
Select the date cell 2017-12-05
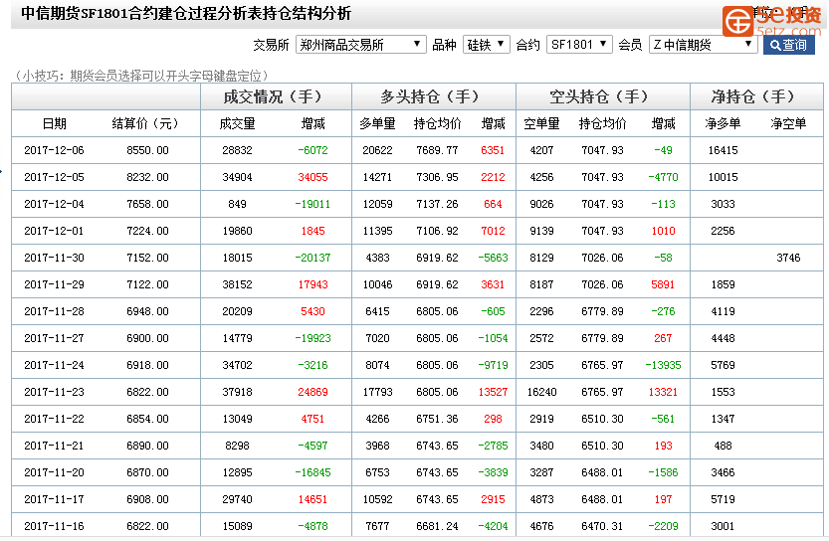[54, 177]
